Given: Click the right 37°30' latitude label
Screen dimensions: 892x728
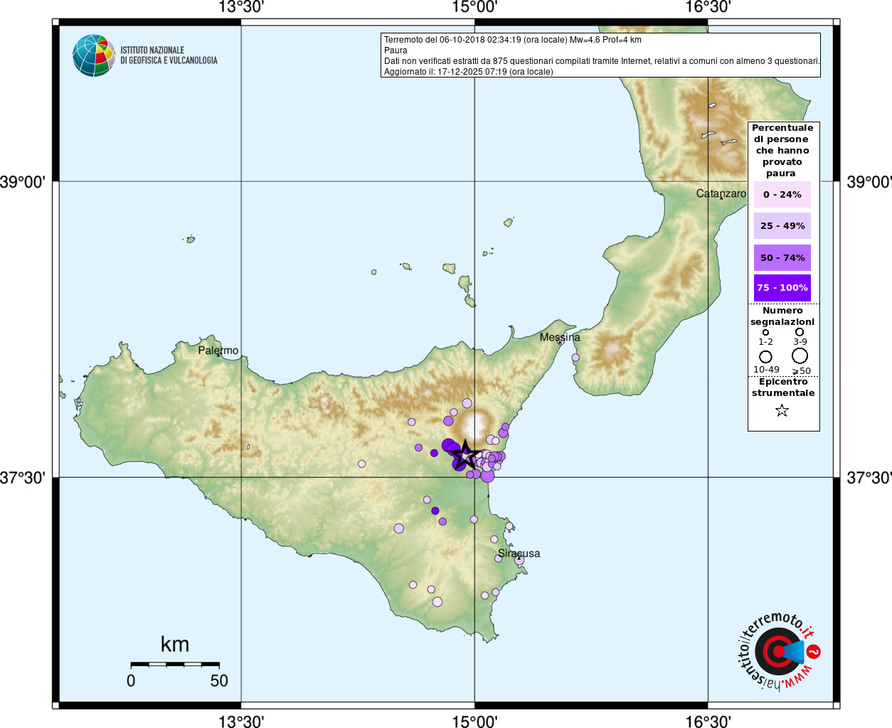Looking at the screenshot, I should [x=869, y=478].
